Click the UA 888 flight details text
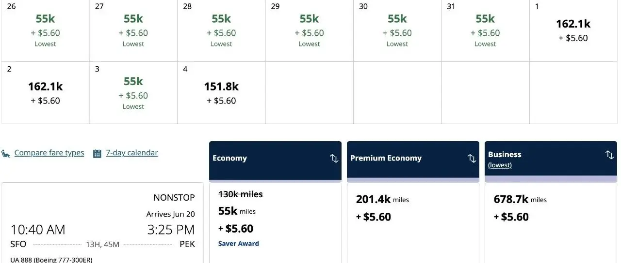The width and height of the screenshot is (621, 263). tap(51, 260)
